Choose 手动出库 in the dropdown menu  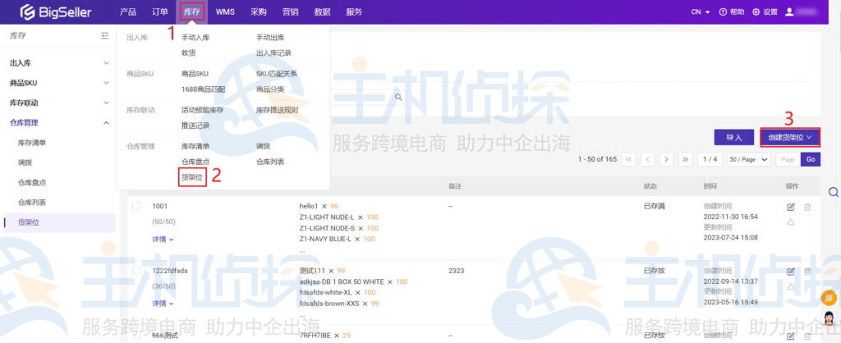pos(270,38)
